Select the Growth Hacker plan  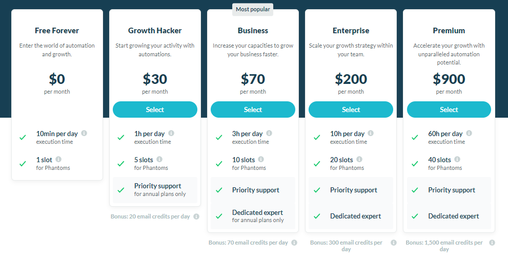[155, 109]
